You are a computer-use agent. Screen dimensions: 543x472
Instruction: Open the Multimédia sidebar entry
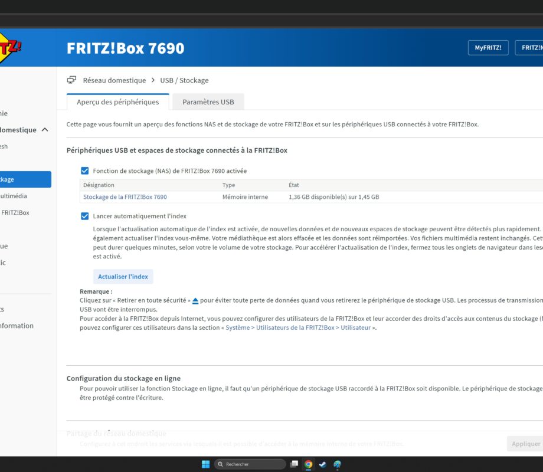(14, 196)
